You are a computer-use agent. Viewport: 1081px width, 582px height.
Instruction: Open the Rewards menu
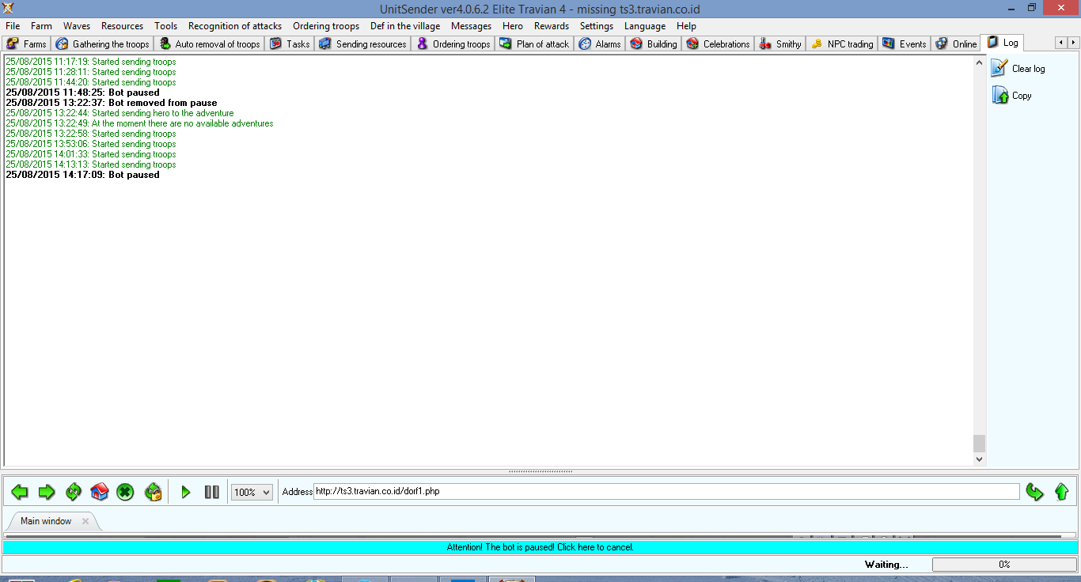[552, 26]
